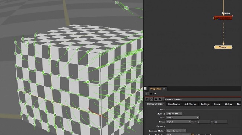
Task: Open the Camera Motion Free Camera dropdown
Action: (176, 131)
